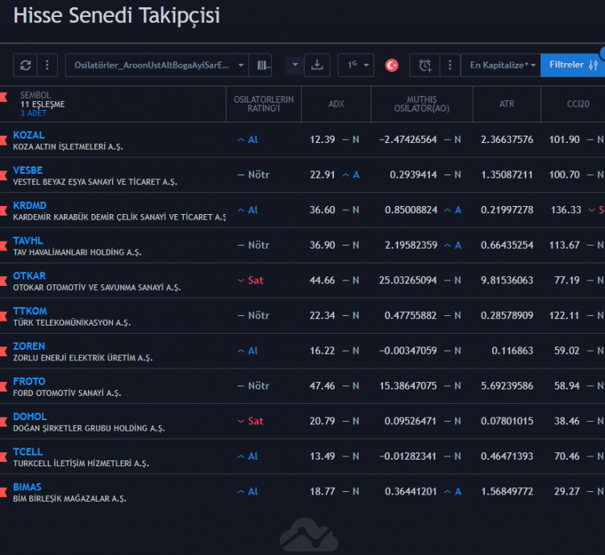Viewport: 605px width, 555px height.
Task: Open TTKOM symbol link
Action: pyautogui.click(x=30, y=311)
